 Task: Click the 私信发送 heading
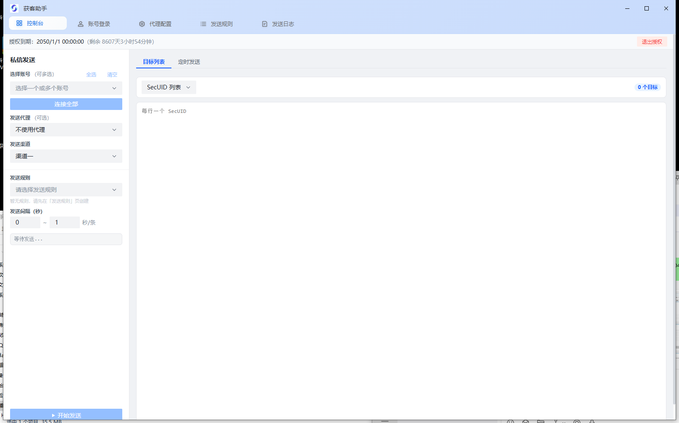[23, 60]
